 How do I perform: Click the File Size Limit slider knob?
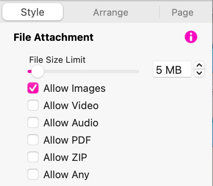[x=38, y=71]
